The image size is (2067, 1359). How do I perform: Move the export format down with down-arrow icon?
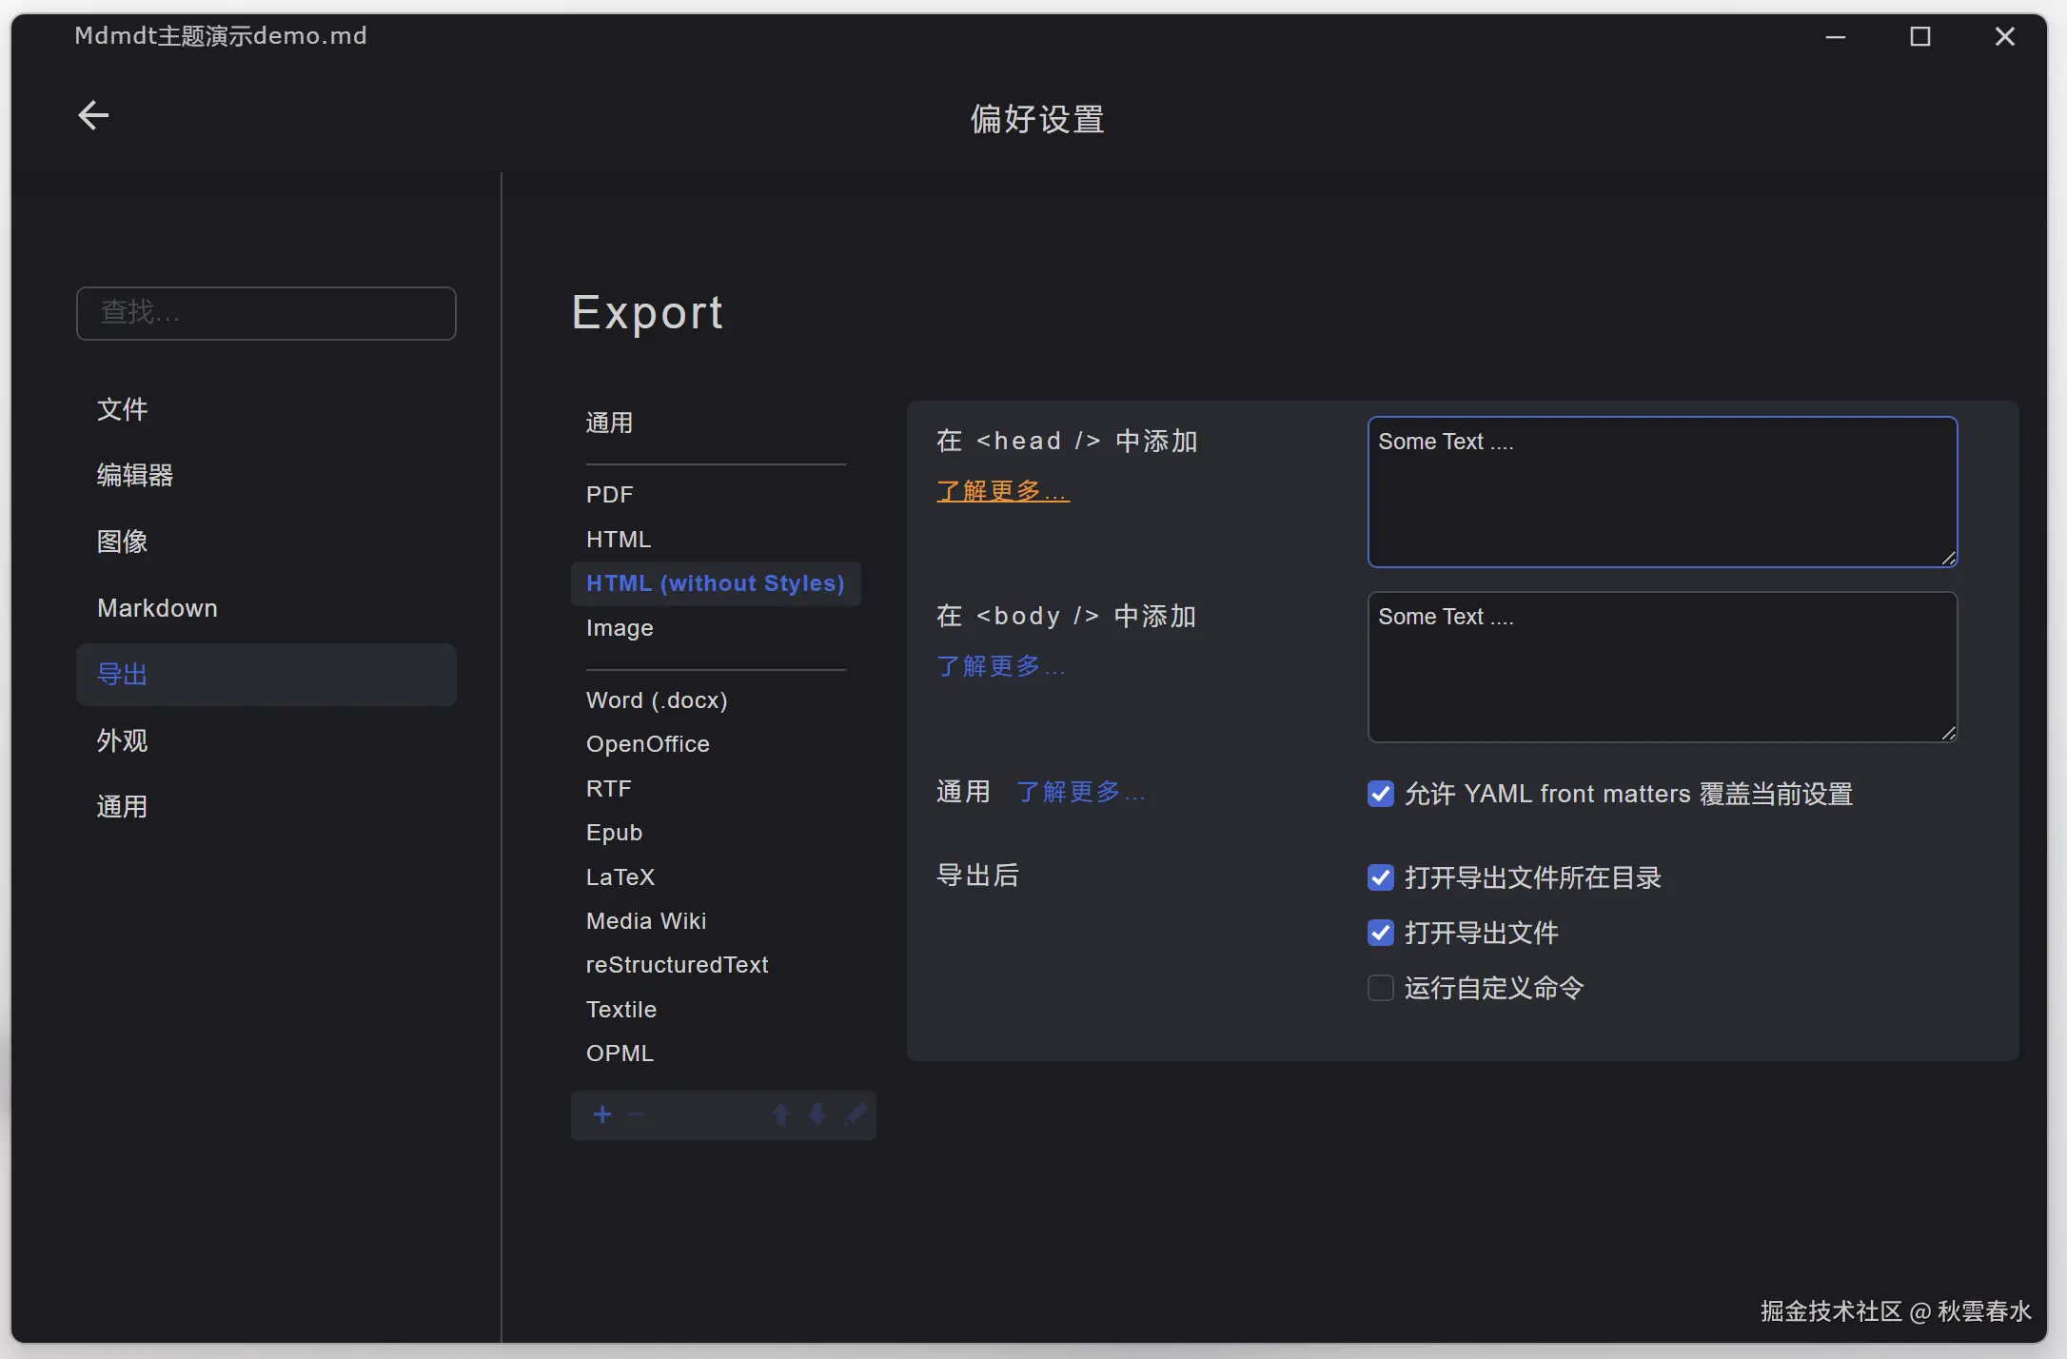[817, 1113]
